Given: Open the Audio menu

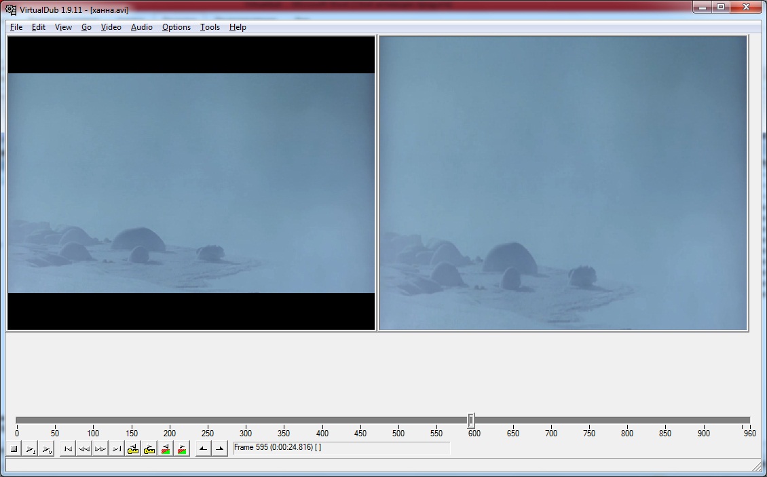Looking at the screenshot, I should pos(141,27).
